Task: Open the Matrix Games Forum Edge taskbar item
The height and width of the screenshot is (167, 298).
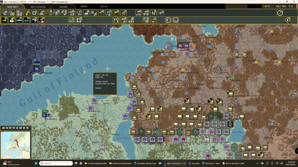Action: [145, 163]
